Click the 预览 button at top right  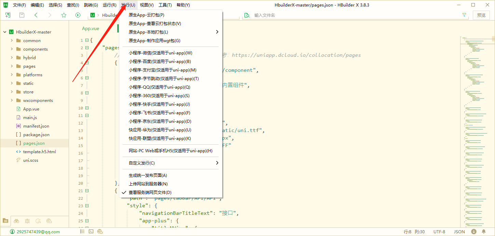[x=481, y=15]
